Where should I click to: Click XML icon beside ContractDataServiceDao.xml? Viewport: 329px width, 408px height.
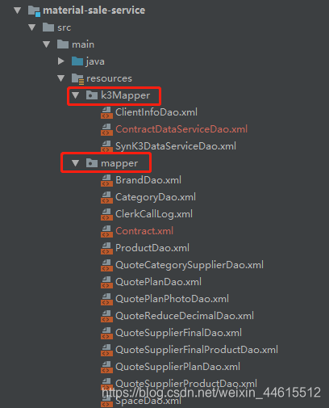[106, 129]
